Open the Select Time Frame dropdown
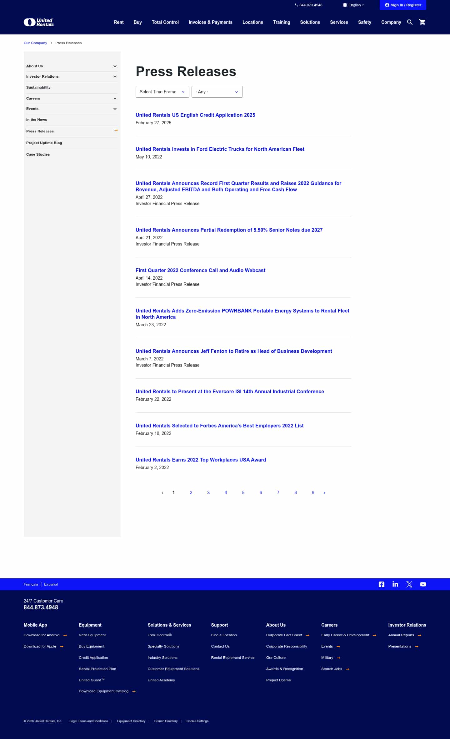Viewport: 450px width, 739px height. point(162,92)
